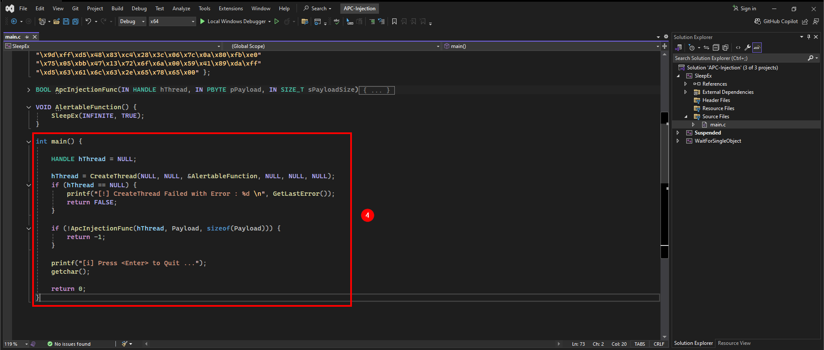
Task: Switch to the Resource View tab
Action: point(734,343)
